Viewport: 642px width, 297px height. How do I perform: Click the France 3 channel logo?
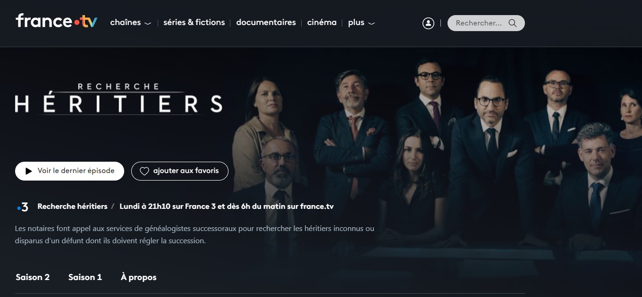pyautogui.click(x=22, y=206)
